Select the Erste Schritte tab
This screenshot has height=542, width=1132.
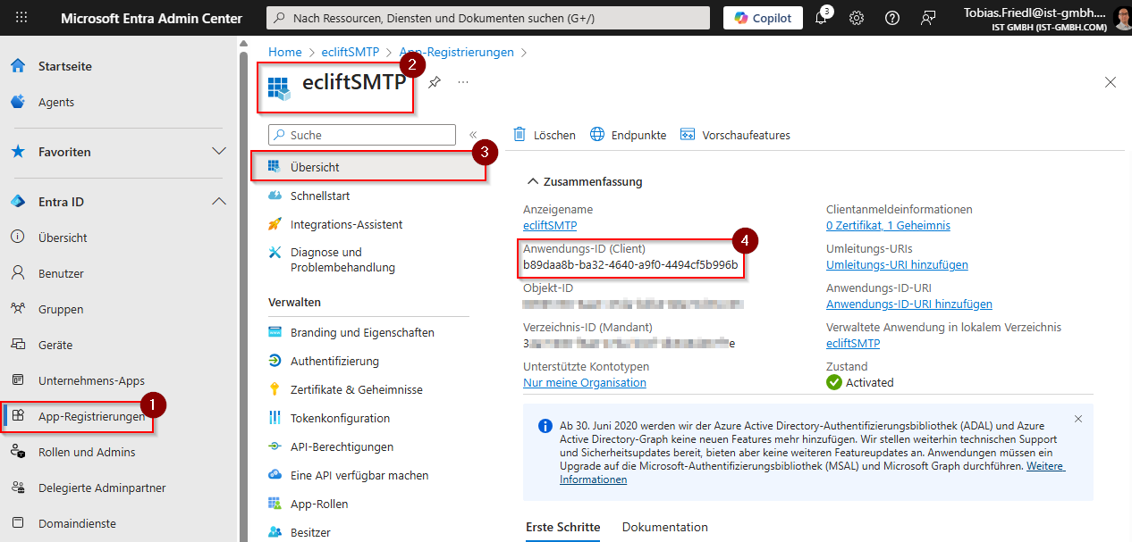[x=562, y=527]
